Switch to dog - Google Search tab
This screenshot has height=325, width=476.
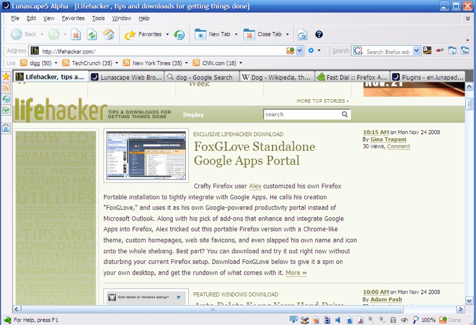point(202,77)
